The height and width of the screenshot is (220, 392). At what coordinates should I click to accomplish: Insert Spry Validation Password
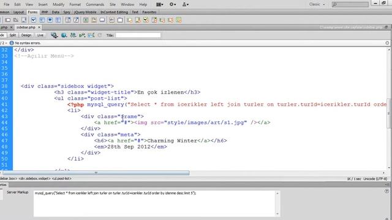[162, 20]
